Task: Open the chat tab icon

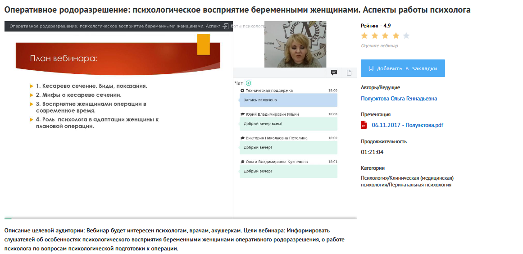Action: pyautogui.click(x=334, y=73)
